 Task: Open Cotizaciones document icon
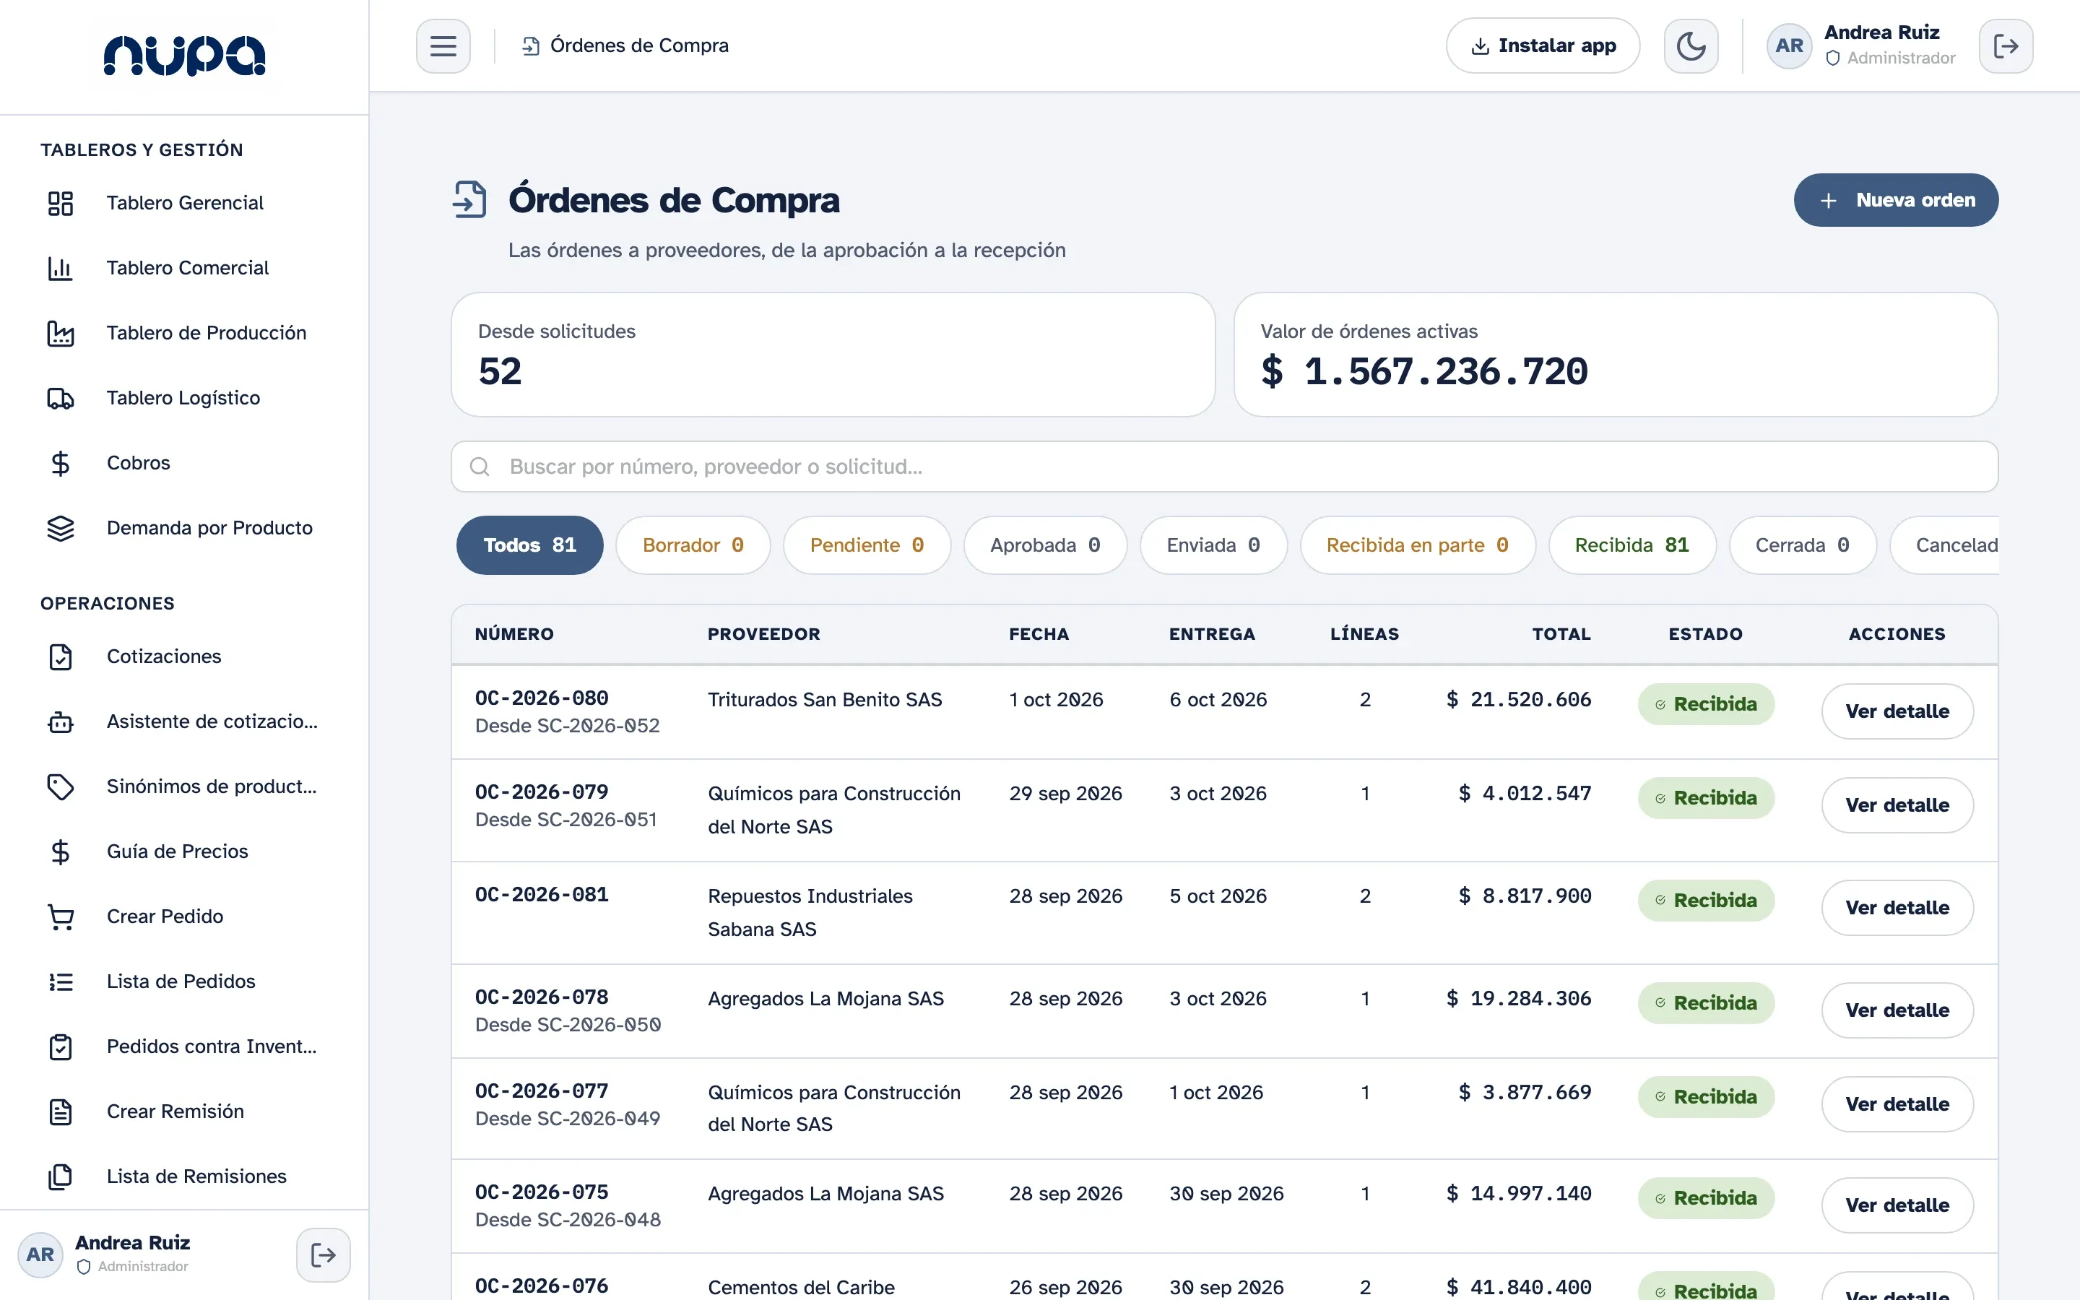60,657
